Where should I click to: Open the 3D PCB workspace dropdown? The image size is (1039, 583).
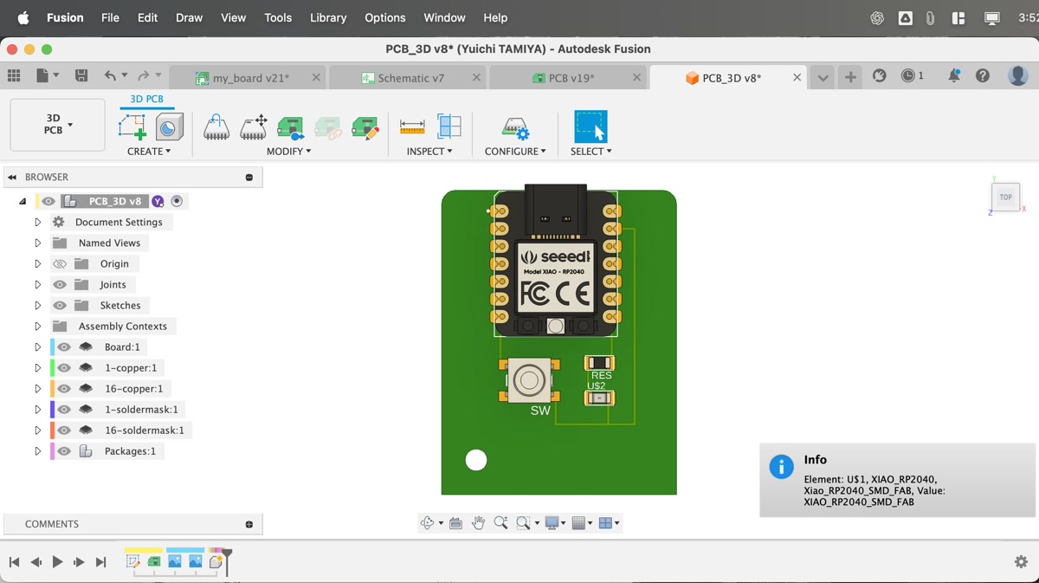coord(57,125)
